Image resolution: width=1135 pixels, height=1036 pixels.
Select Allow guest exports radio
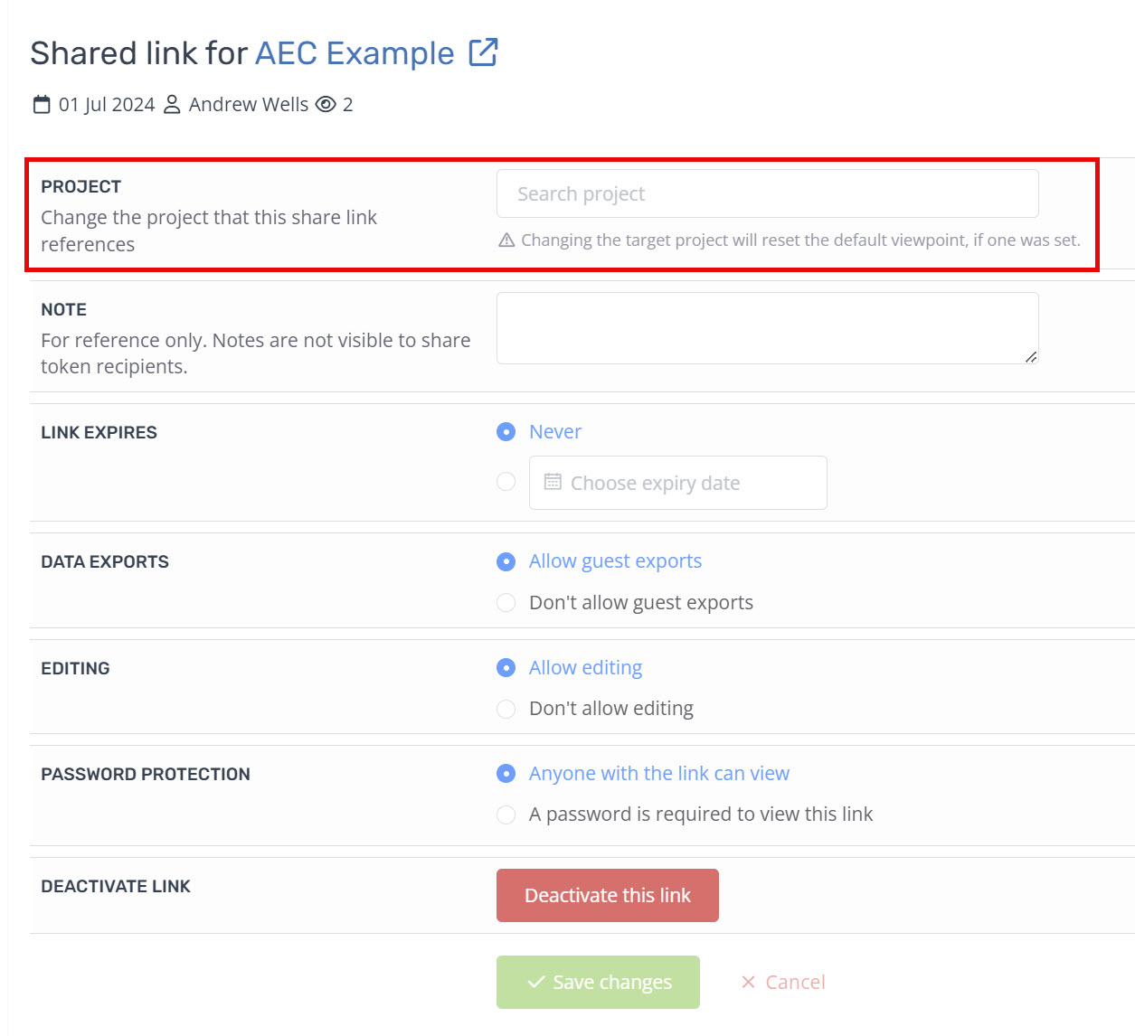click(506, 561)
